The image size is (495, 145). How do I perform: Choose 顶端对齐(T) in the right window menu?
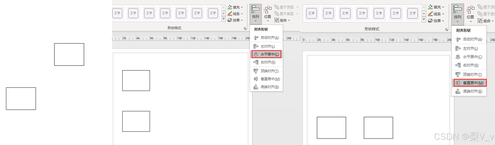click(469, 75)
